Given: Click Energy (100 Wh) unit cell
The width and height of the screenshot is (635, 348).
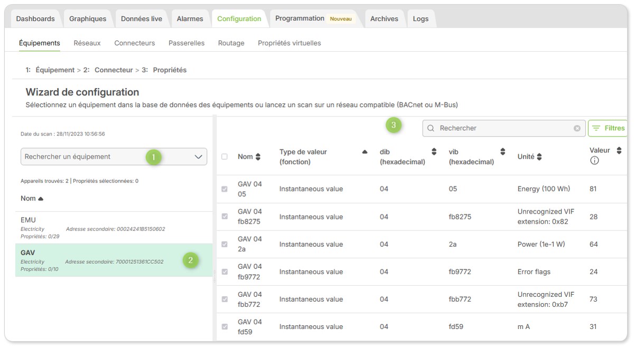Looking at the screenshot, I should click(x=544, y=189).
